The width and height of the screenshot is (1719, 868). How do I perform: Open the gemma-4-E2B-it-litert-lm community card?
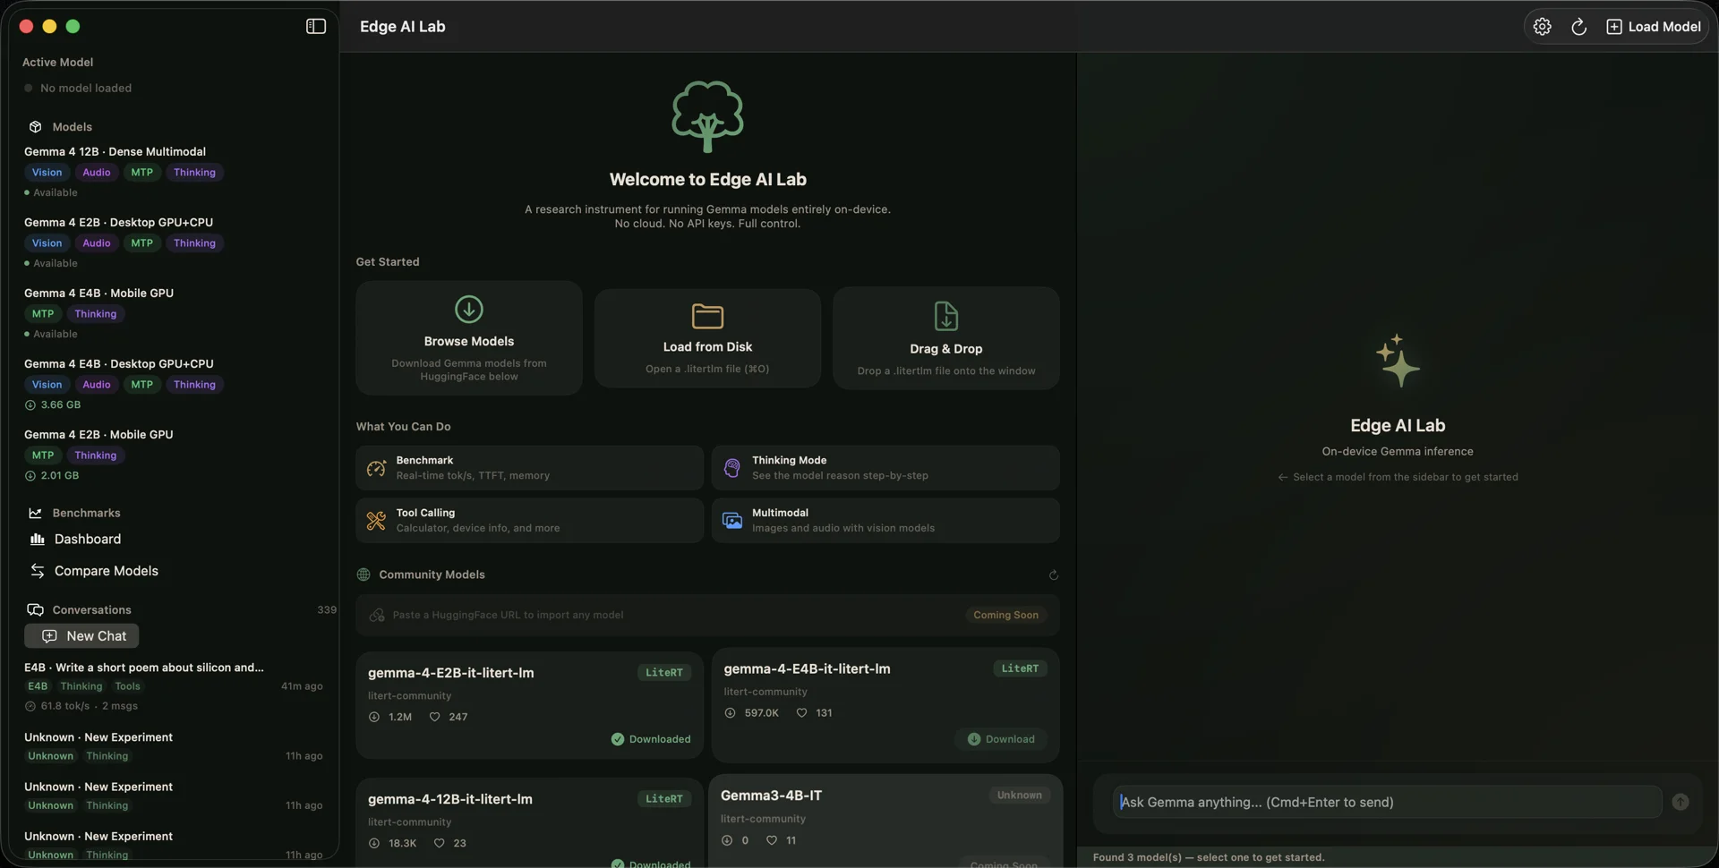[529, 705]
